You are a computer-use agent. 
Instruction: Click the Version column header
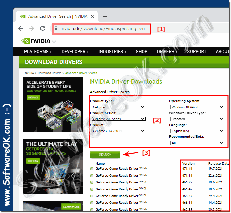(x=188, y=164)
